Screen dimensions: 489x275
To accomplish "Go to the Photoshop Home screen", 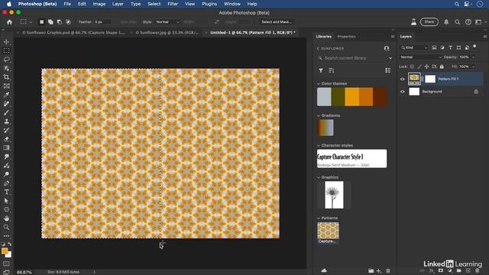I will click(9, 22).
